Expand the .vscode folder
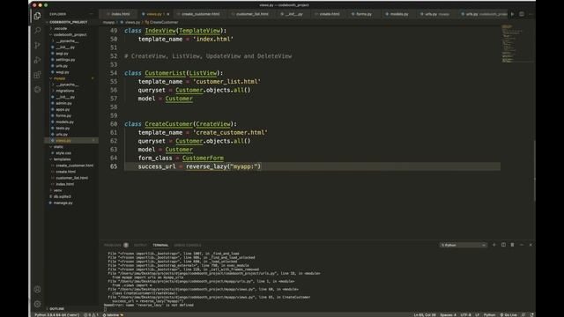This screenshot has width=564, height=317. coord(61,28)
